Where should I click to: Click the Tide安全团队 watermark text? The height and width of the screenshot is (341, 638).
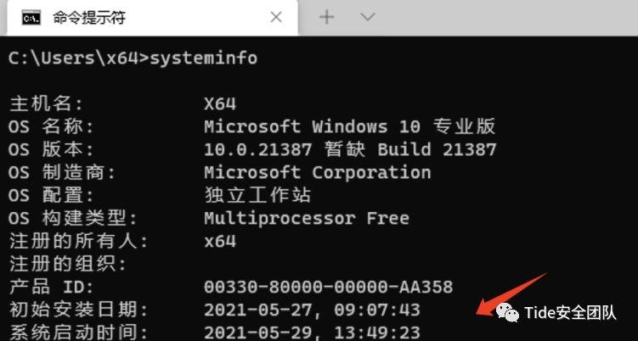click(570, 313)
